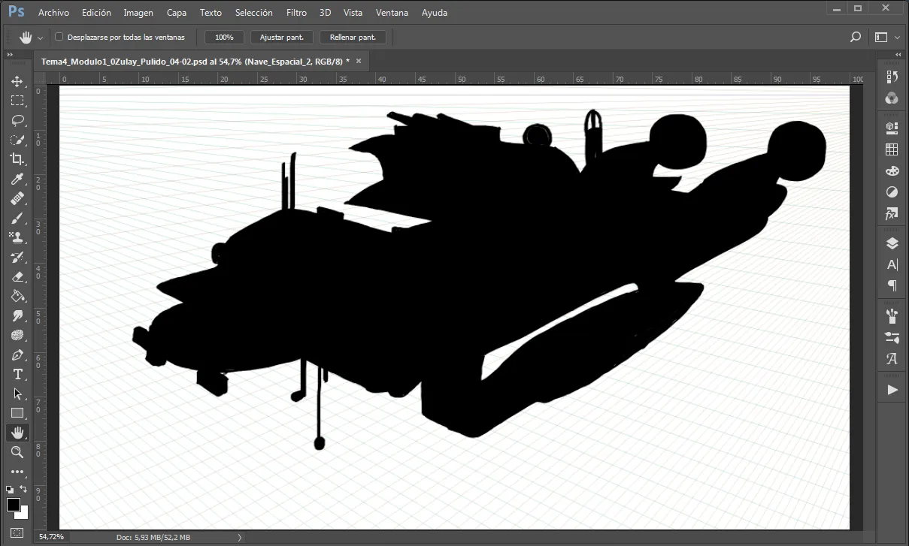
Task: Click the 100% zoom button
Action: [224, 37]
